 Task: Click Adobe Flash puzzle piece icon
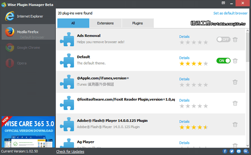point(67,124)
